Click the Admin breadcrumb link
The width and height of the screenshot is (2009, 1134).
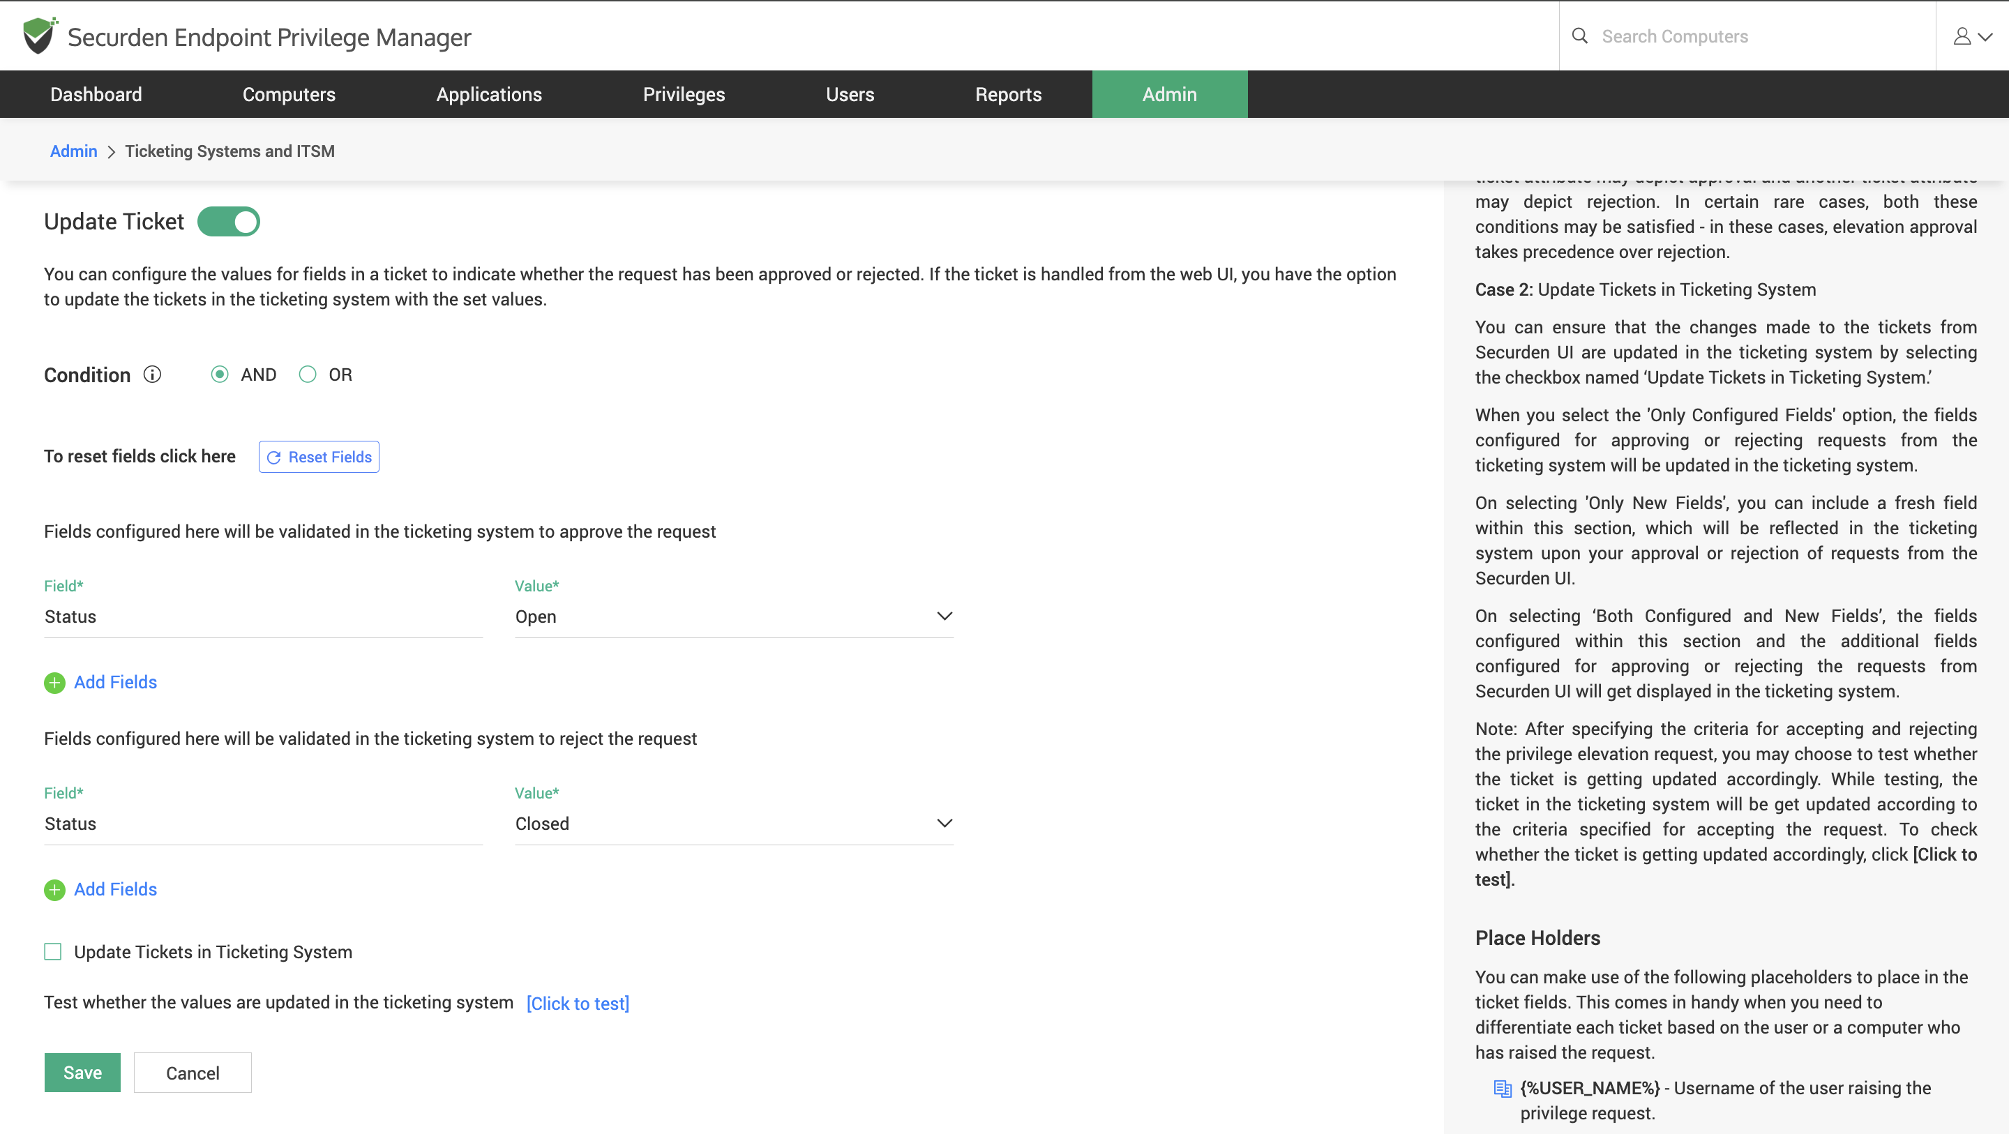click(x=73, y=151)
